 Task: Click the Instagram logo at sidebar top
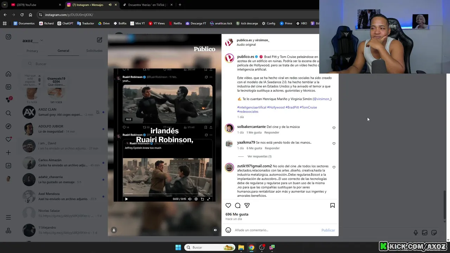(8, 37)
